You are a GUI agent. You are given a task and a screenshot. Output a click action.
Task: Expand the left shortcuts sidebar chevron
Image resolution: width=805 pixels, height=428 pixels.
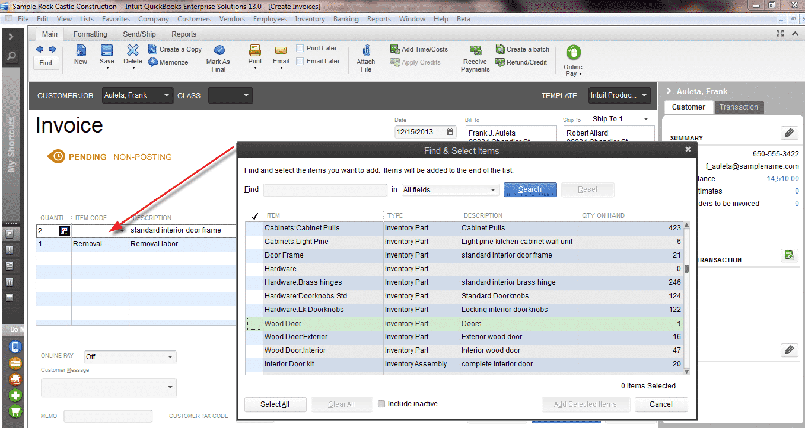pyautogui.click(x=12, y=37)
